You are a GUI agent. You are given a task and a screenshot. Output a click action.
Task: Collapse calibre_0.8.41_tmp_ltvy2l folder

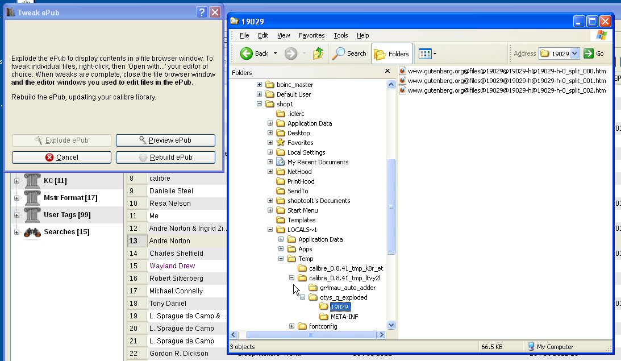291,278
